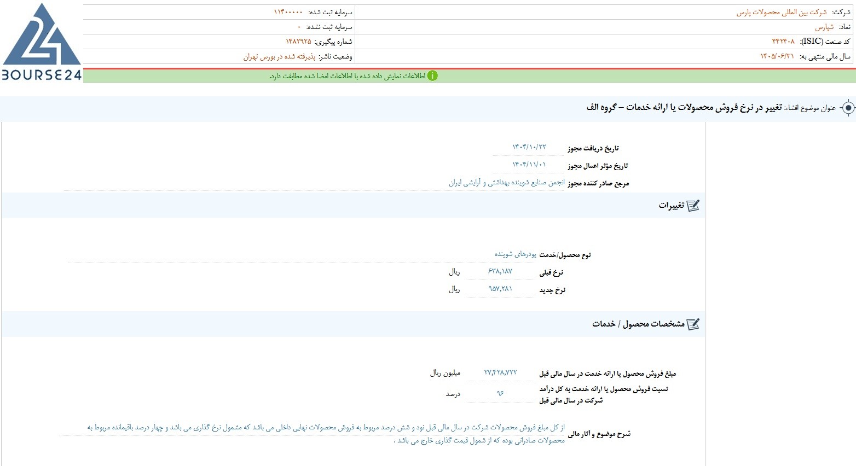This screenshot has width=856, height=466.
Task: Click the description paragraph starting with از کل مبلغ فروش
Action: [x=326, y=434]
